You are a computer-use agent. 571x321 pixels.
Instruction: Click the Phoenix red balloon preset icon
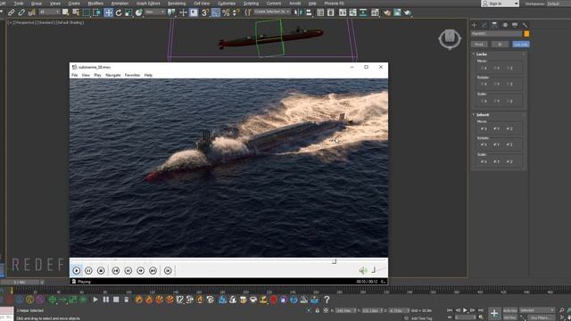point(273,300)
